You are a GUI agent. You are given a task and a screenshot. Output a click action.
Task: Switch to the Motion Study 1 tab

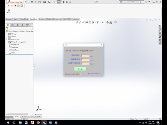click(x=35, y=117)
